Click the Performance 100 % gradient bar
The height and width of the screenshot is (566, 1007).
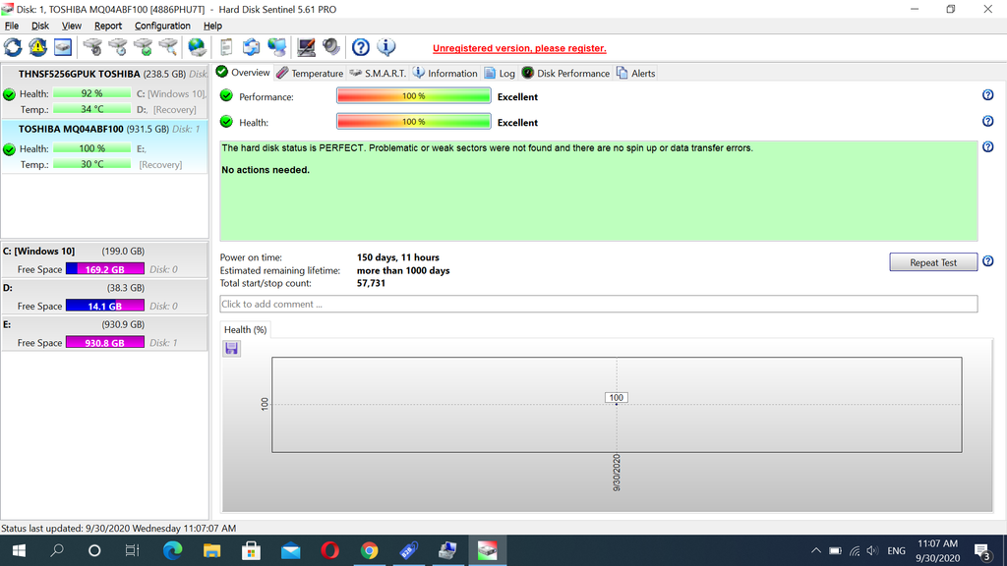[x=414, y=95]
